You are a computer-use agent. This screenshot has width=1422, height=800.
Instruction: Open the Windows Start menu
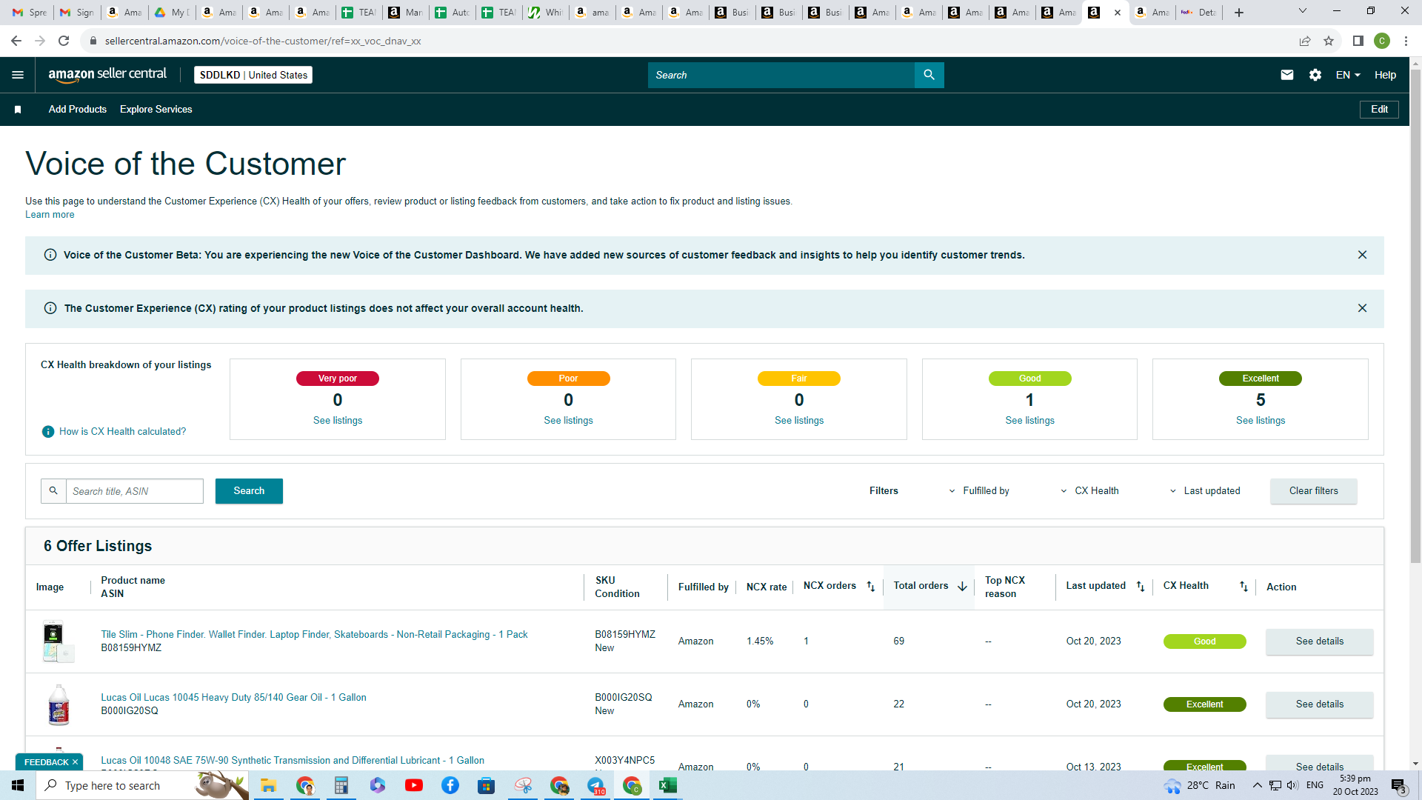(x=18, y=785)
